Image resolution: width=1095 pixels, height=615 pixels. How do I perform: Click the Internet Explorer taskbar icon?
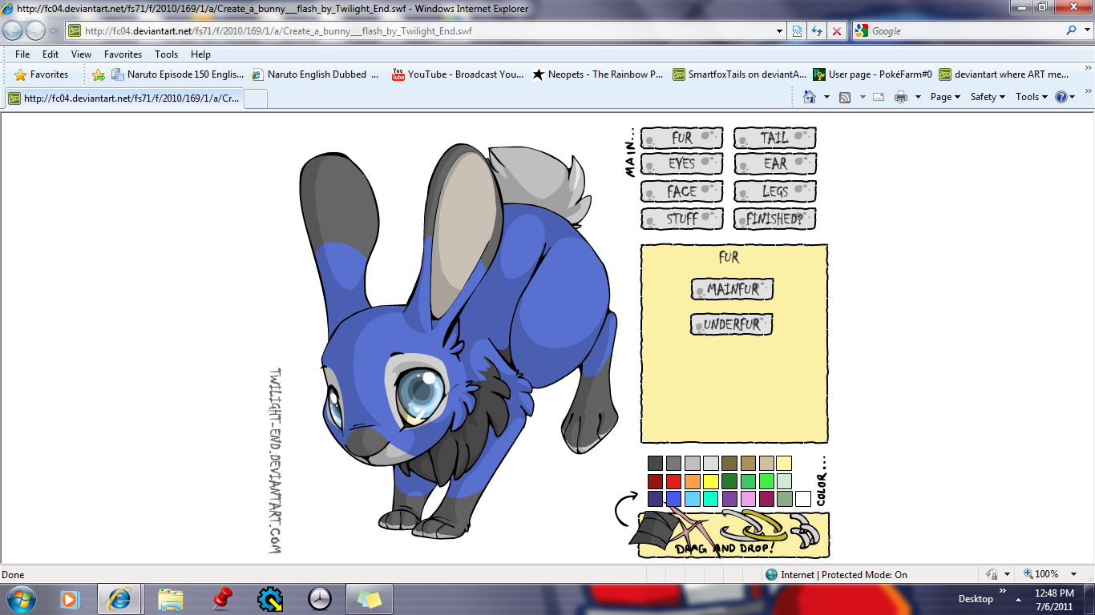119,598
